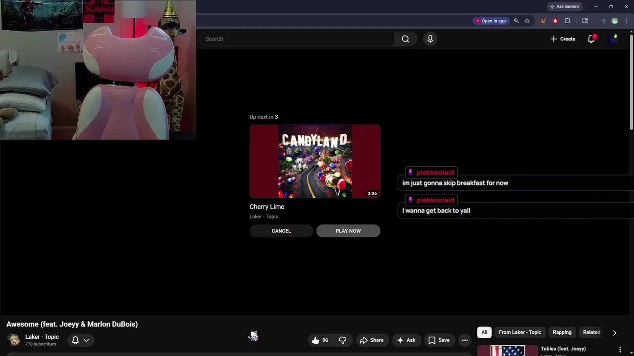Like the video with thumbs up
This screenshot has width=634, height=356.
[x=320, y=340]
